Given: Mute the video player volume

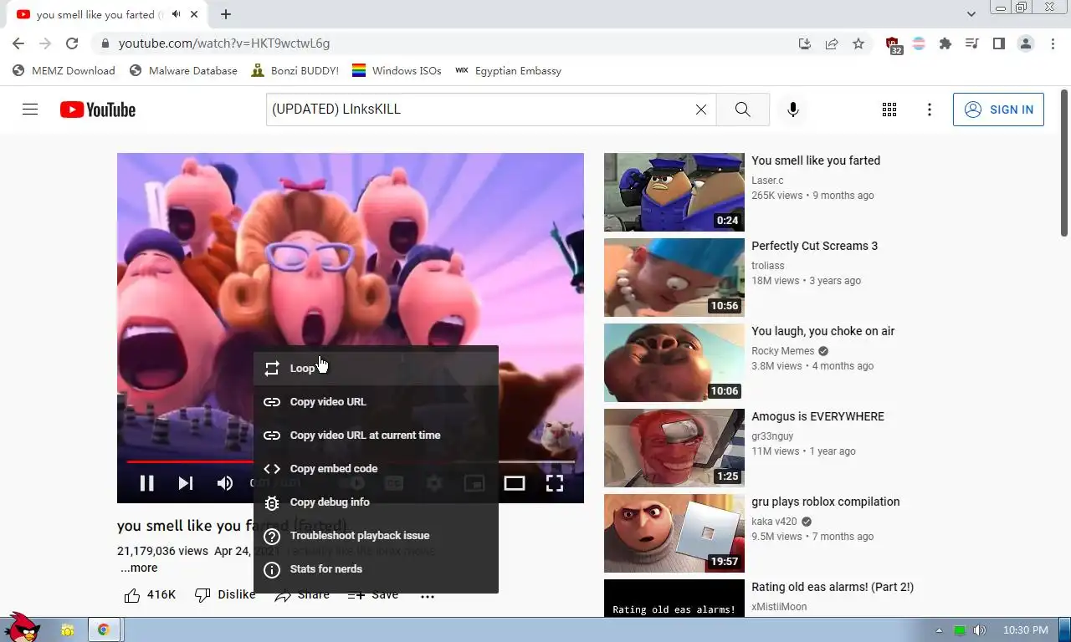Looking at the screenshot, I should tap(225, 483).
